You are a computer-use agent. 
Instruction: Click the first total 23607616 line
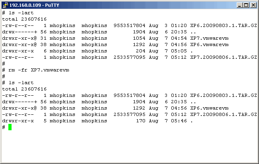[x=24, y=19]
